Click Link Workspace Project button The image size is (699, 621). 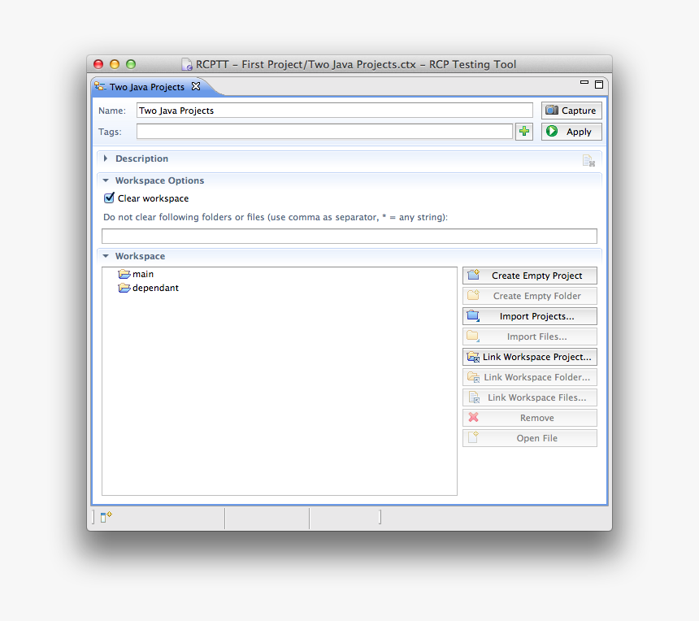pyautogui.click(x=530, y=357)
